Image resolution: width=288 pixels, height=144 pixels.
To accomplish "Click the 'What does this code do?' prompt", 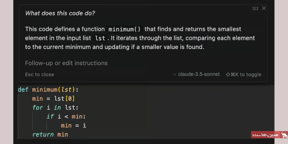I will 60,13.
